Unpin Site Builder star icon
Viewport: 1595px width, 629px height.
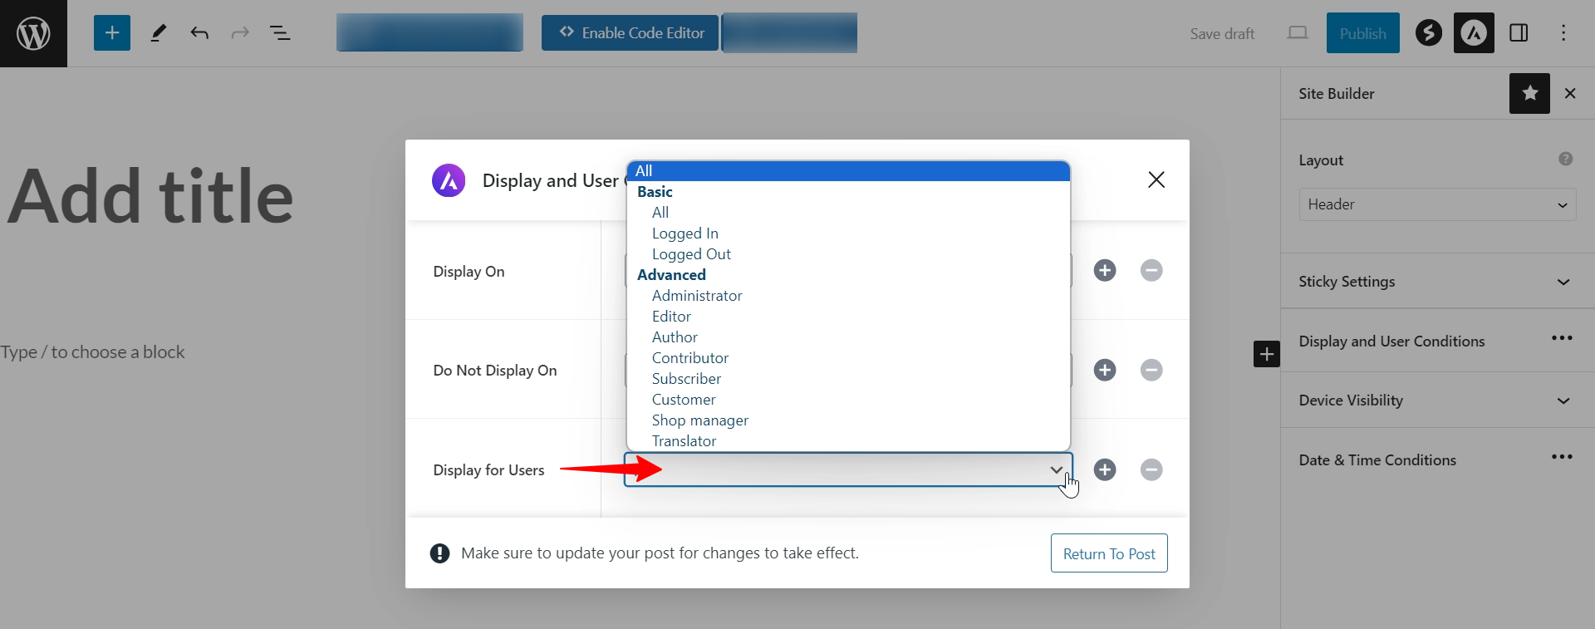coord(1529,94)
